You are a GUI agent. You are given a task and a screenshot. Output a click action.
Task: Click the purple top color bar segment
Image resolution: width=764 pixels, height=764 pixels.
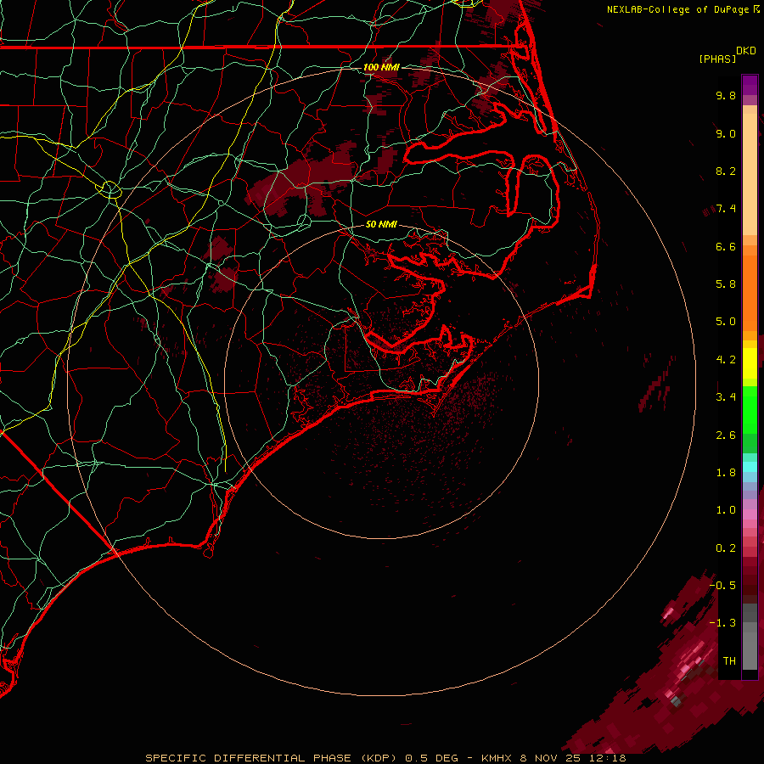[750, 85]
